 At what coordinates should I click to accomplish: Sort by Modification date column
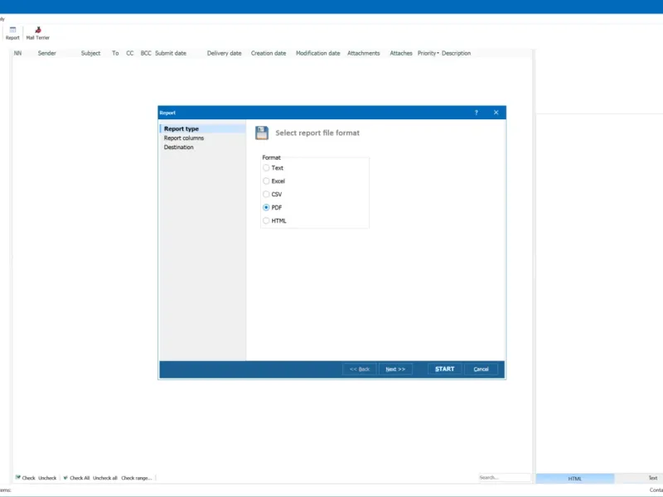318,53
